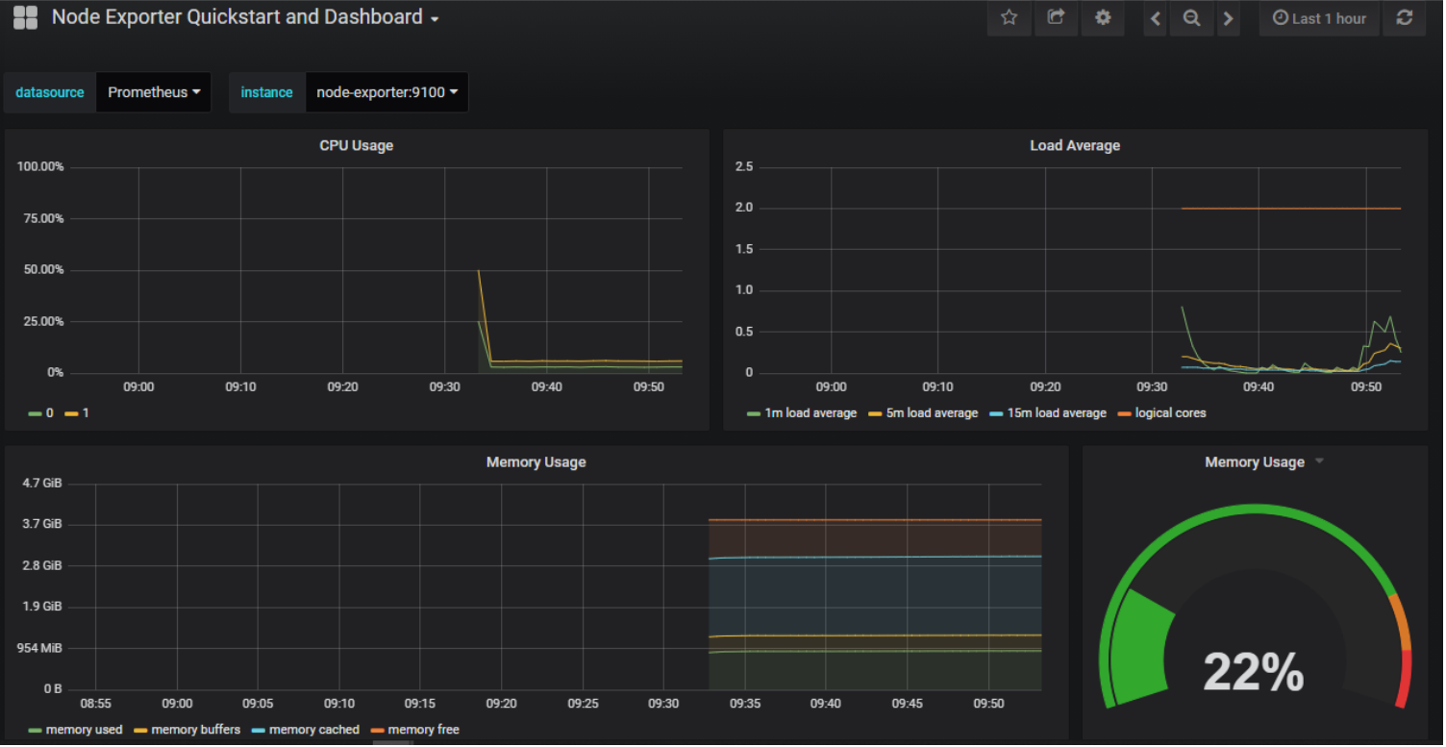Click the CPU Usage panel title
Image resolution: width=1446 pixels, height=747 pixels.
[357, 145]
